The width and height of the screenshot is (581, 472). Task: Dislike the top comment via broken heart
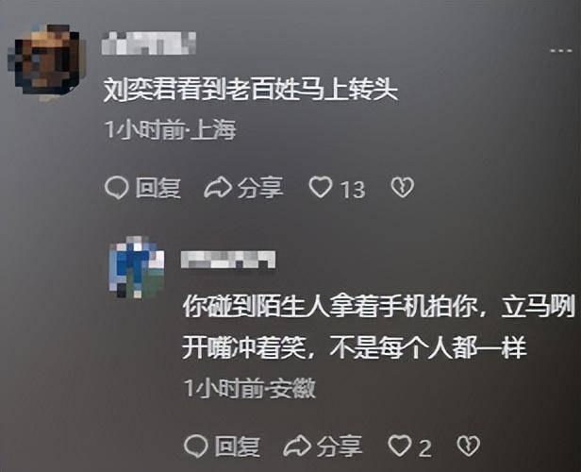pyautogui.click(x=403, y=187)
